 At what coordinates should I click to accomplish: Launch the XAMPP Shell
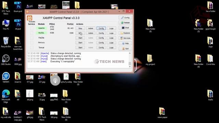coord(125,28)
